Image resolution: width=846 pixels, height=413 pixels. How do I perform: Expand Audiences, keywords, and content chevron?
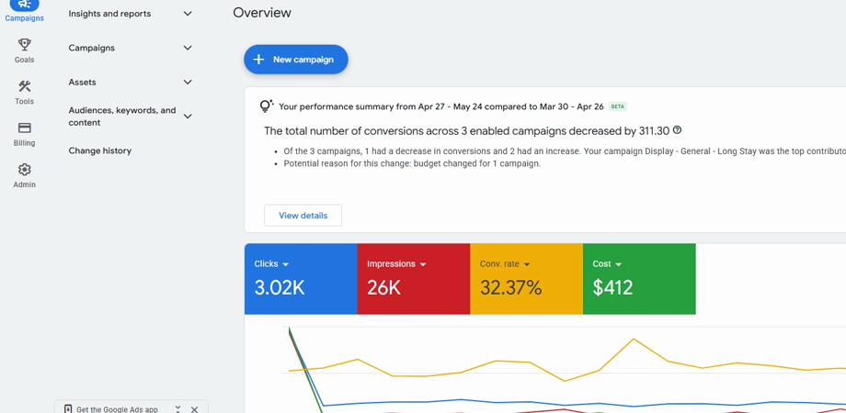pyautogui.click(x=188, y=117)
